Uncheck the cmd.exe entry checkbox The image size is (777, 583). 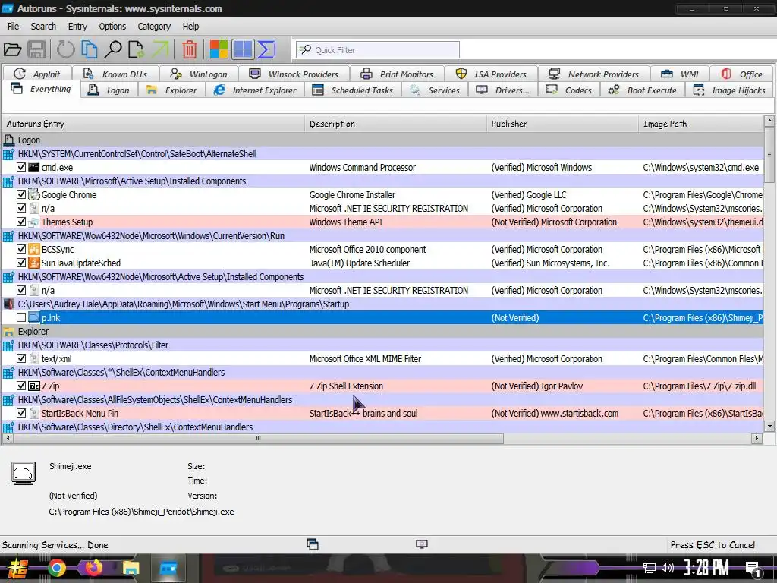[x=20, y=167]
